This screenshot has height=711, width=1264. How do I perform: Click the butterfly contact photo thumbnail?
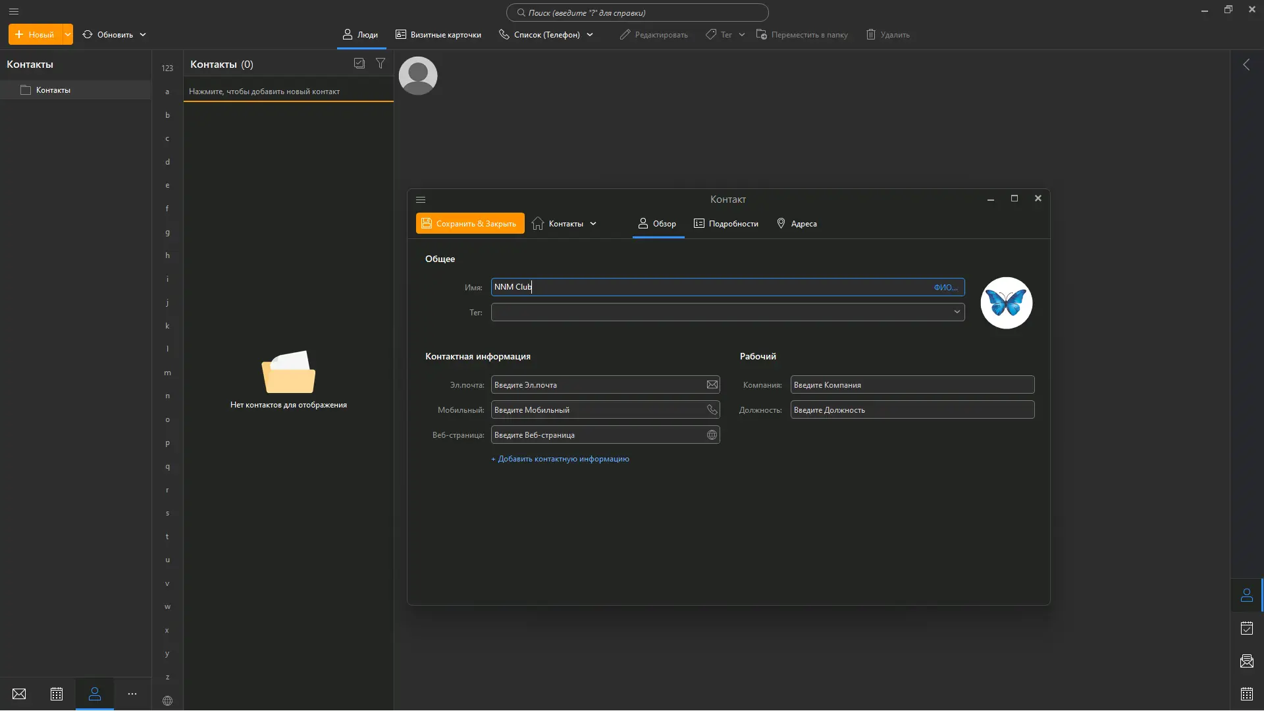click(1006, 303)
